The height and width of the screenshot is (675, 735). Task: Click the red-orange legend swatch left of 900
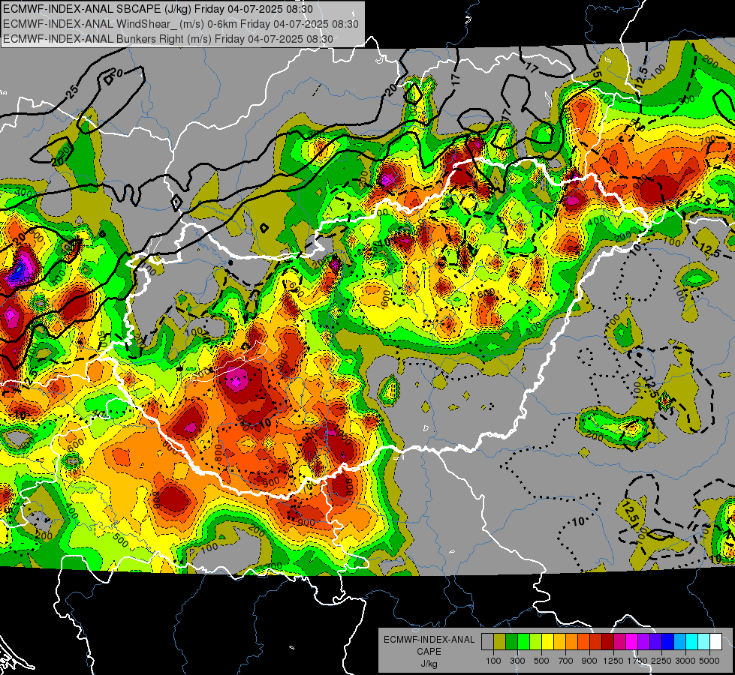pos(583,642)
